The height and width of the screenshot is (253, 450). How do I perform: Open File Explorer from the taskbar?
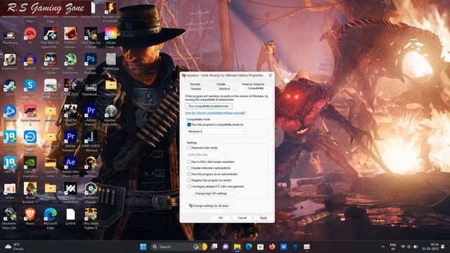(x=237, y=247)
